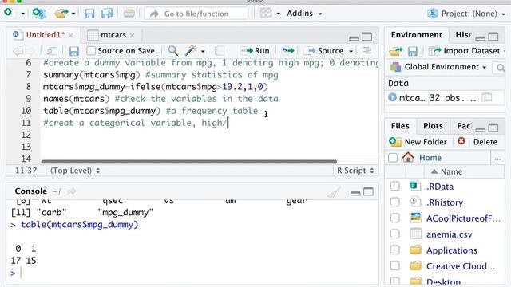Click the Run button
Screen dimensions: 511x287
point(255,51)
